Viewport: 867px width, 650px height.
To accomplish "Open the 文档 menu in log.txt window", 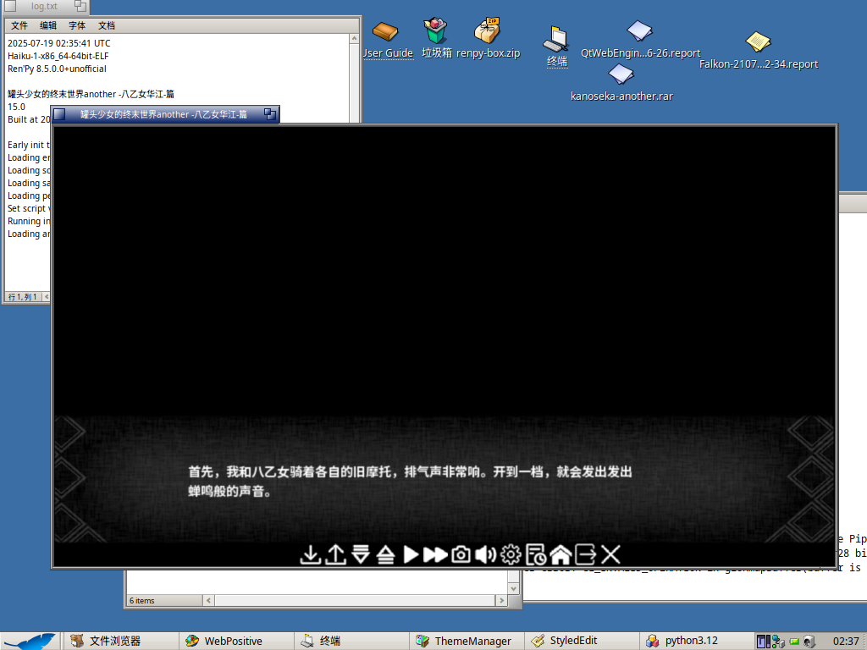I will 106,25.
